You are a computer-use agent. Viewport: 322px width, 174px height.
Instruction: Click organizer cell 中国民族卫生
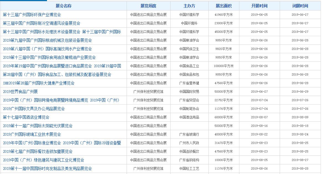point(189,49)
